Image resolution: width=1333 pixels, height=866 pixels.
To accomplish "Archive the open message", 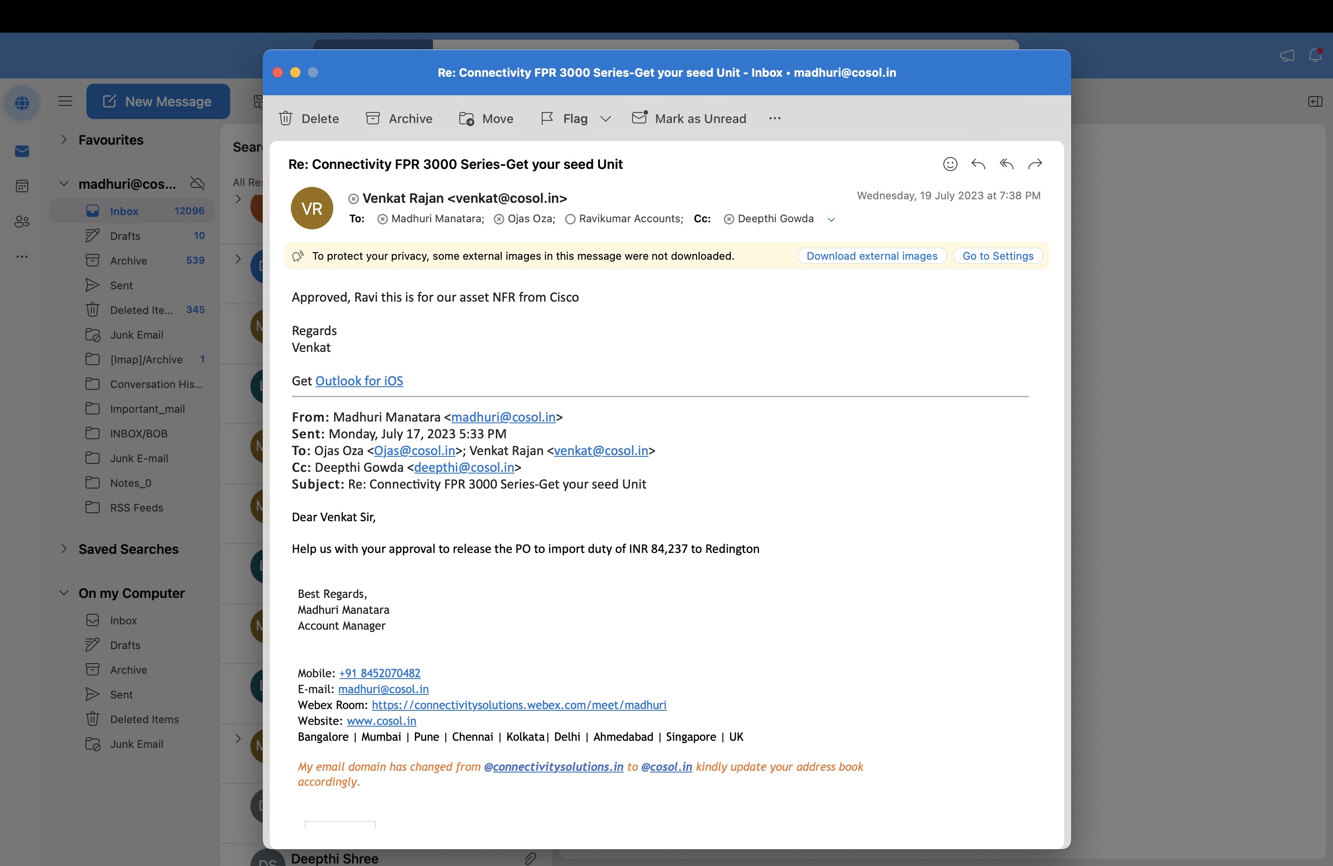I will pos(399,119).
